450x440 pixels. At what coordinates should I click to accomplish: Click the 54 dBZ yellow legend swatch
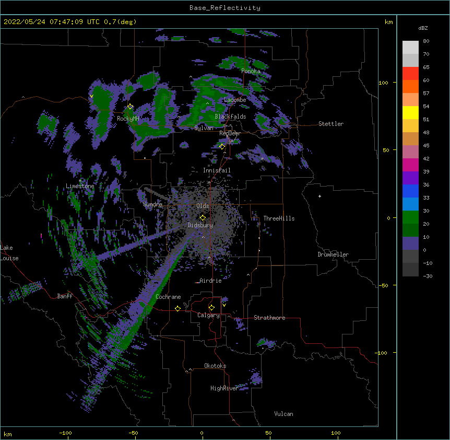410,112
